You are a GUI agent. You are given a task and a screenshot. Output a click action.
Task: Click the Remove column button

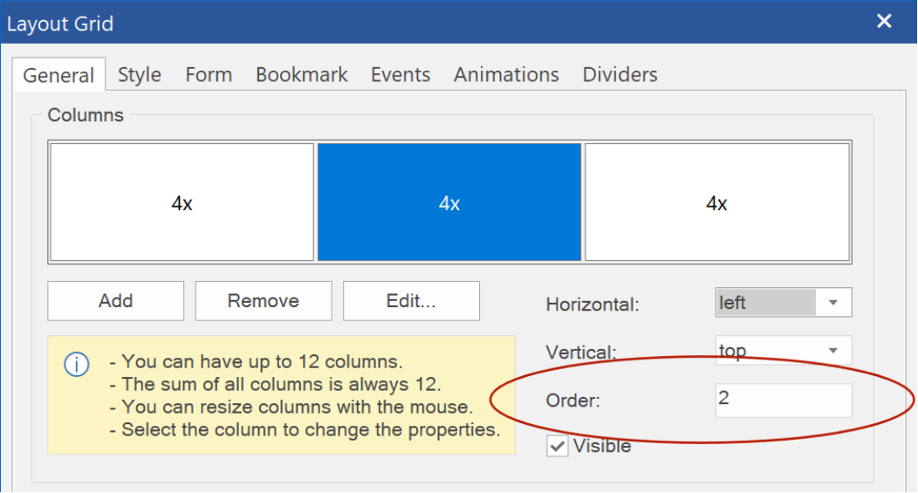tap(264, 301)
